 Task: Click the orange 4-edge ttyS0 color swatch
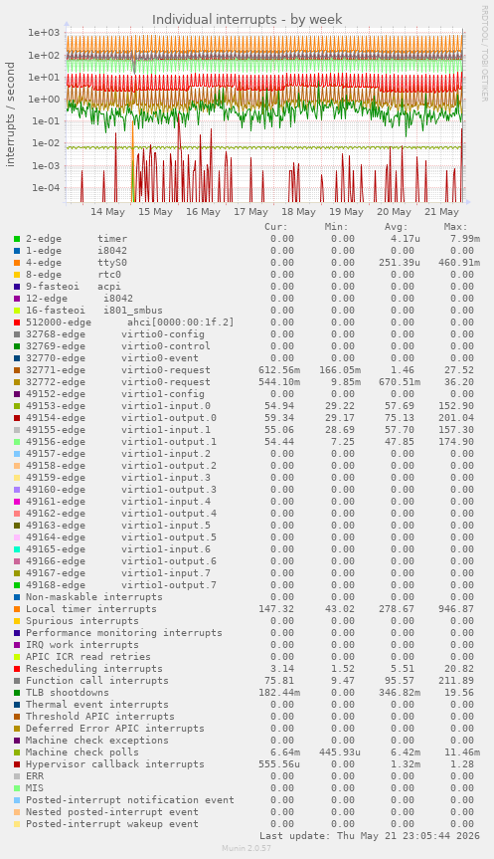(17, 263)
